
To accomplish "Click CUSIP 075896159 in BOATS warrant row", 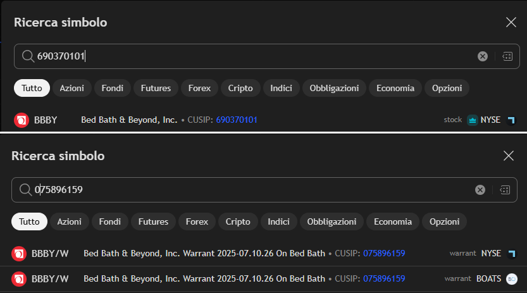I will click(x=384, y=279).
